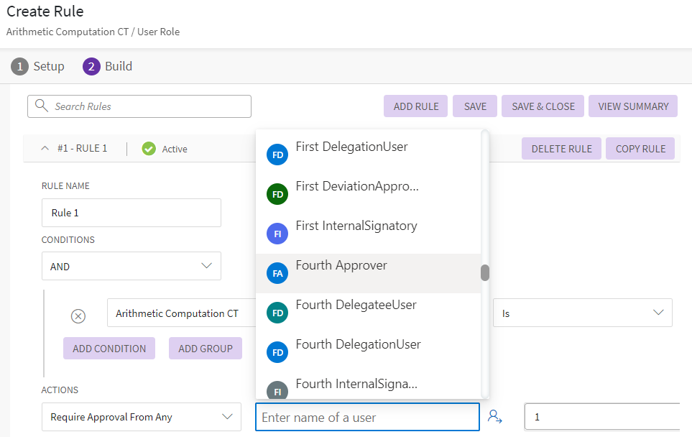Viewport: 692px width, 437px height.
Task: Click the teal Fourth DelegateeUser avatar
Action: coord(277,313)
